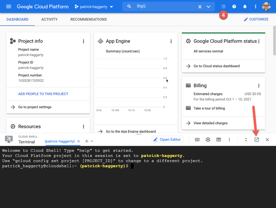Open the user account avatar
This screenshot has width=276, height=208.
[x=266, y=6]
